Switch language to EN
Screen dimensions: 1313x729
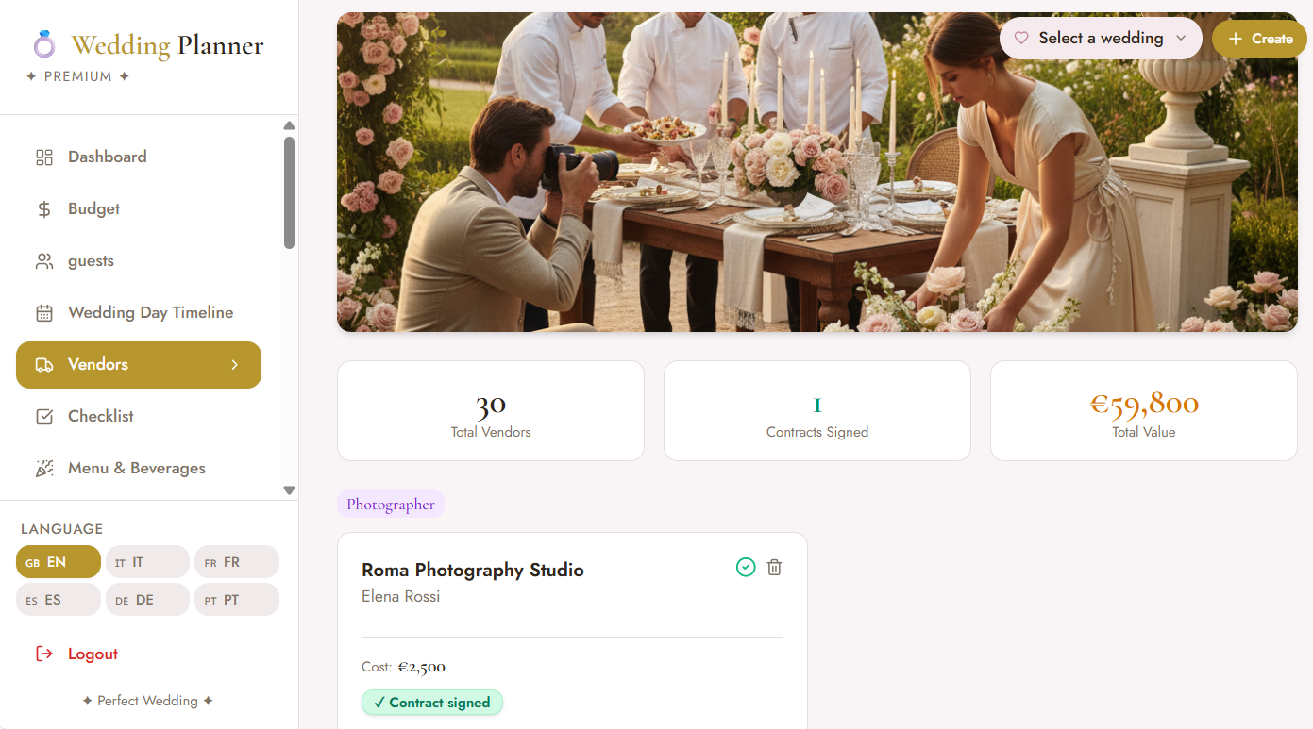coord(59,562)
